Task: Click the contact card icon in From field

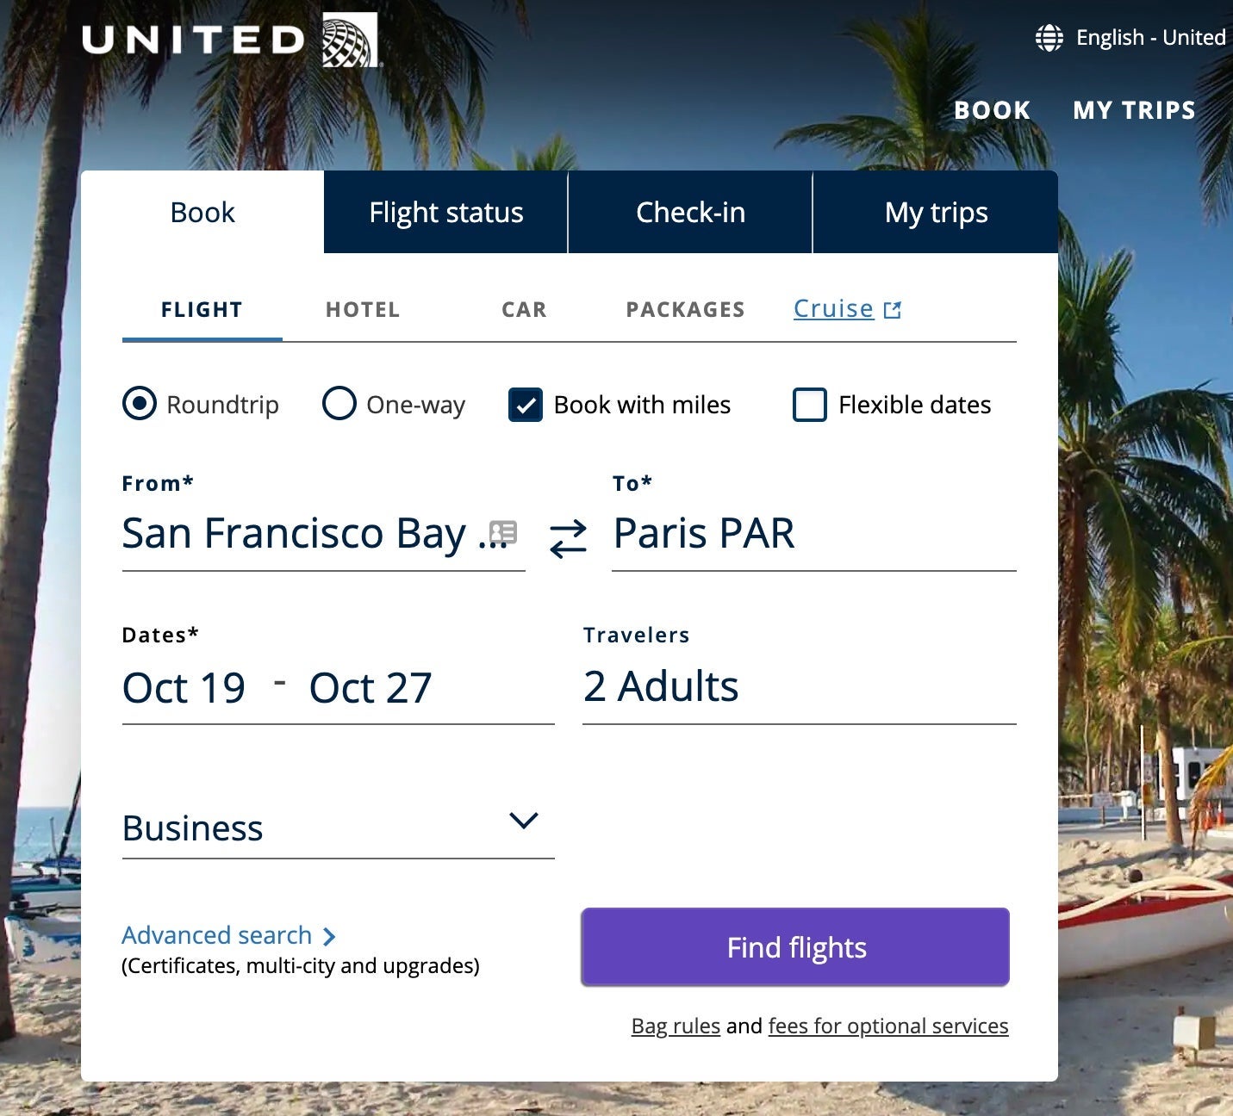Action: coord(504,532)
